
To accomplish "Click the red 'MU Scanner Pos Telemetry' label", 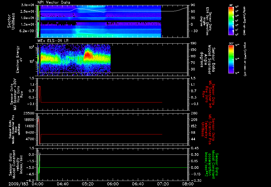I will point(208,129).
